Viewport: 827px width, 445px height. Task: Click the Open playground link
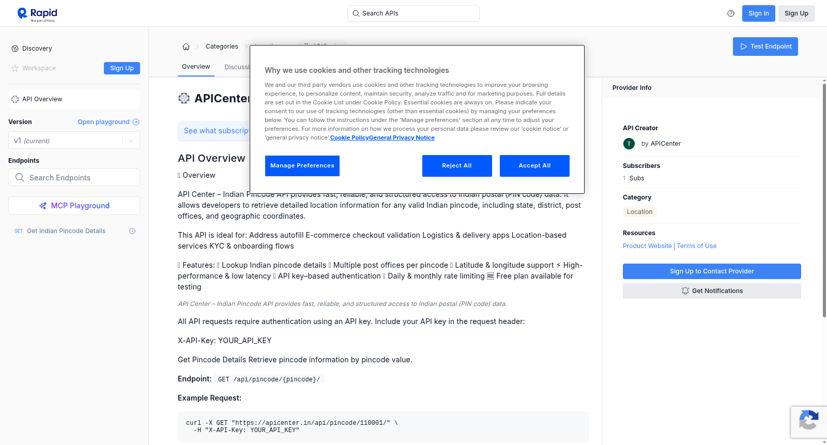104,122
